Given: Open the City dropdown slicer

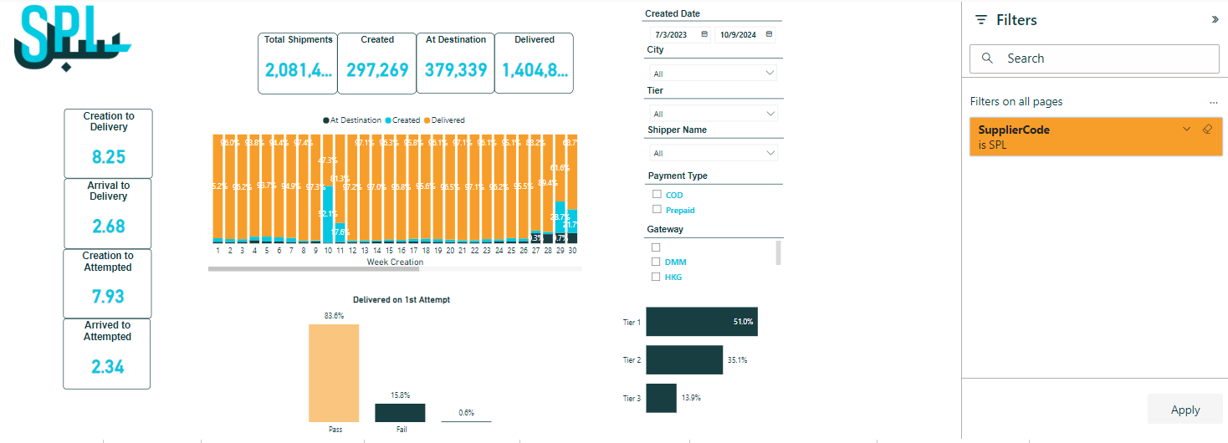Looking at the screenshot, I should tap(714, 74).
